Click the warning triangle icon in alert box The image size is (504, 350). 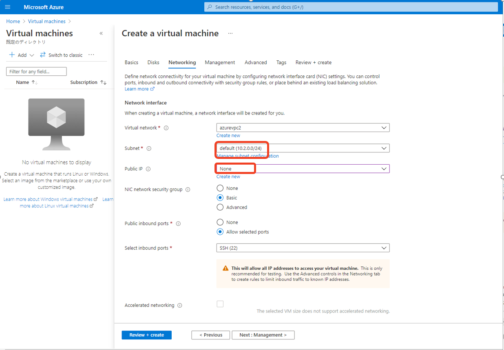pyautogui.click(x=225, y=269)
